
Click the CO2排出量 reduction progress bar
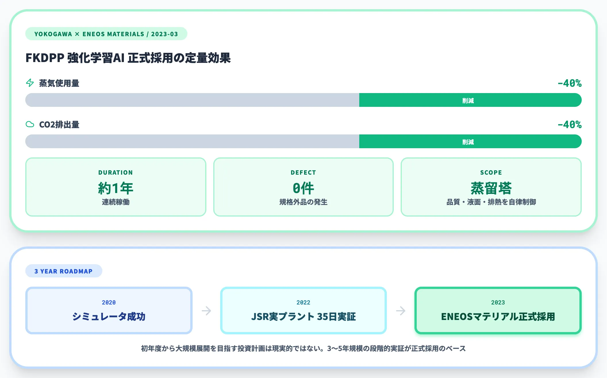tap(303, 142)
